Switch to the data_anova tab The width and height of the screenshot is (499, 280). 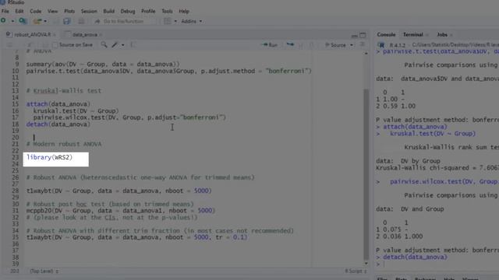click(x=85, y=34)
